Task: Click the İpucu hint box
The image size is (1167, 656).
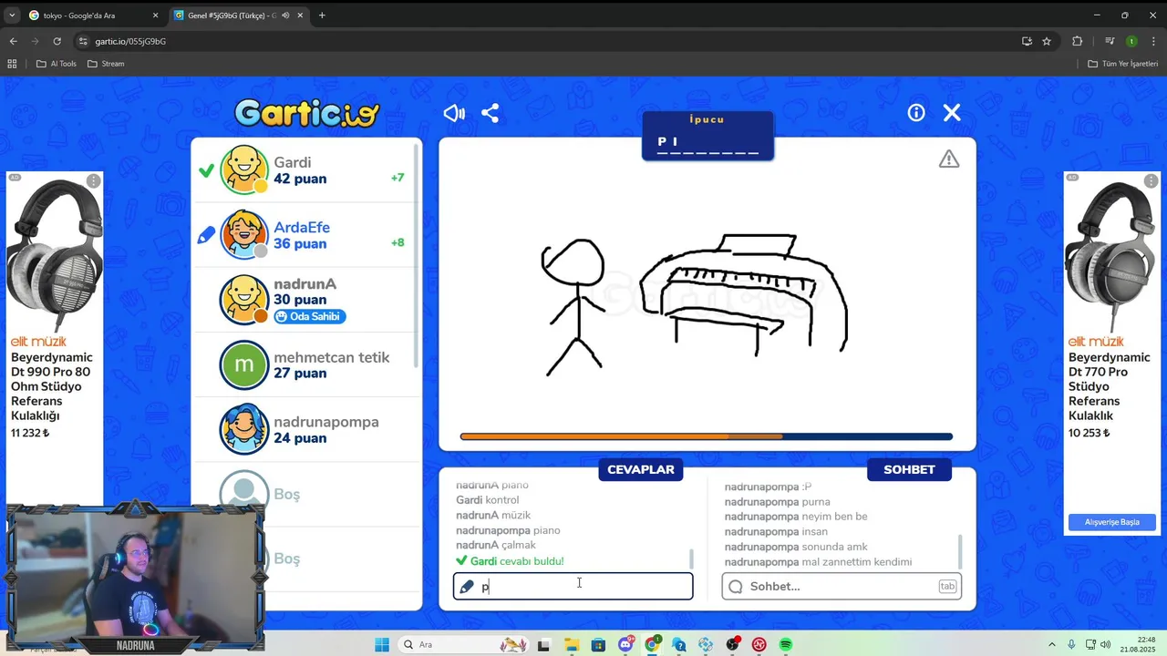Action: coord(707,136)
